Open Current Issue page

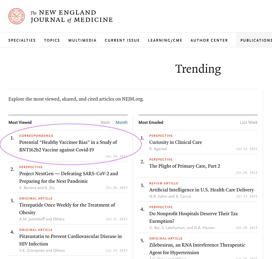[122, 40]
